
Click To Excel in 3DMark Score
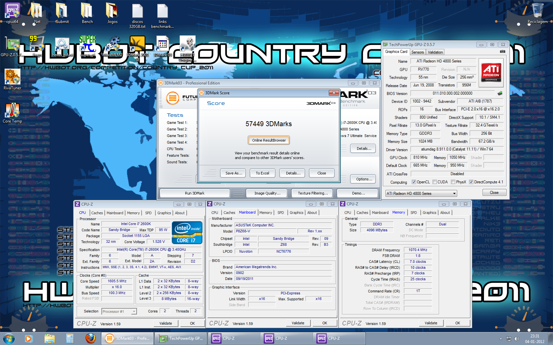(x=263, y=173)
